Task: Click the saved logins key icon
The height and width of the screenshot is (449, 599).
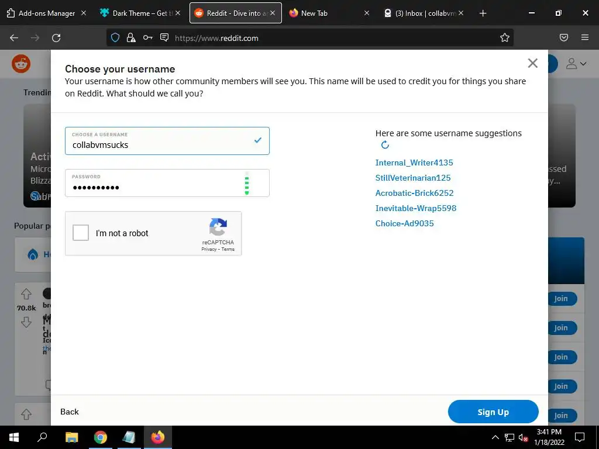Action: [x=148, y=37]
